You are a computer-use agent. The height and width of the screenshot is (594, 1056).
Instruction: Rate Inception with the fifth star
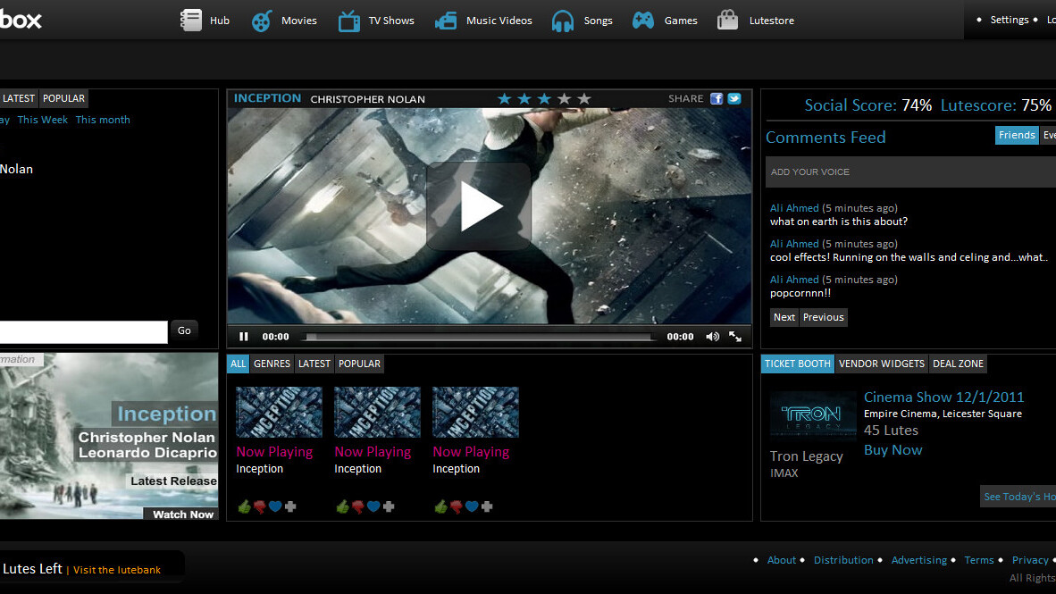click(x=584, y=98)
